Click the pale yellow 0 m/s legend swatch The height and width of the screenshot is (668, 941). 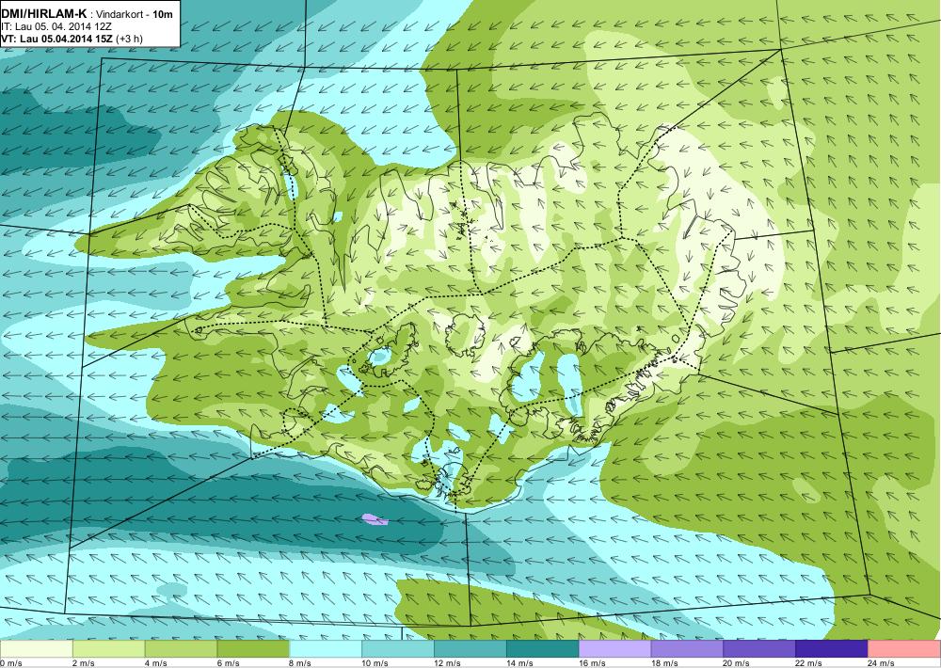(36, 649)
